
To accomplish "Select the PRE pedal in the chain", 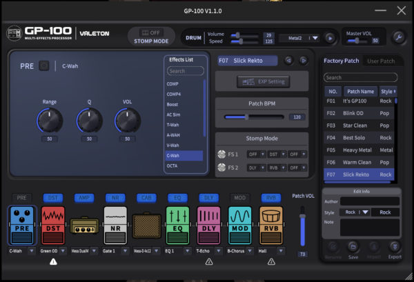I will (x=22, y=225).
